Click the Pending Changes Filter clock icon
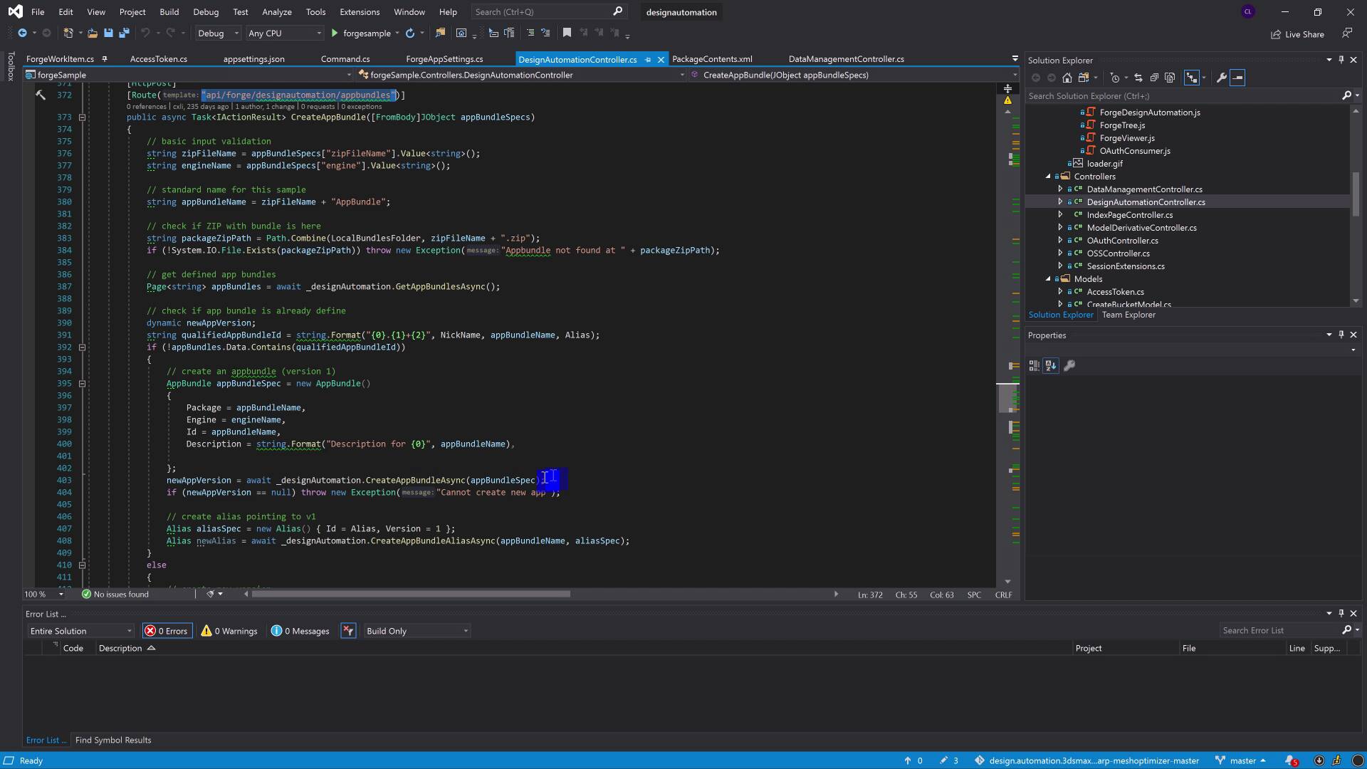The image size is (1367, 769). tap(1115, 78)
